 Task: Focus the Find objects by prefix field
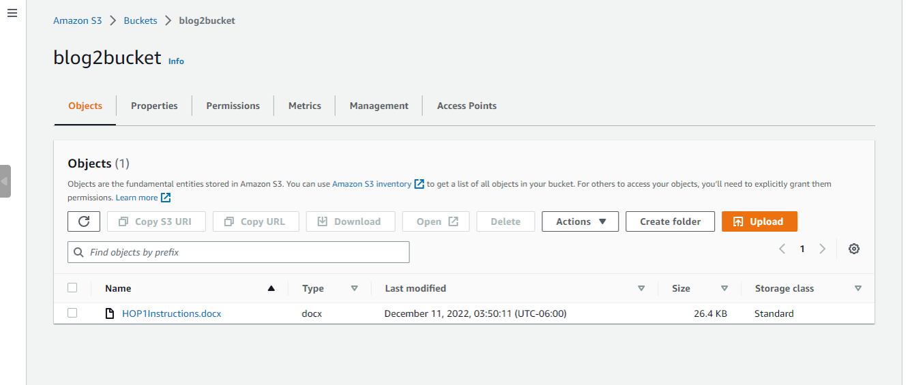tap(239, 252)
